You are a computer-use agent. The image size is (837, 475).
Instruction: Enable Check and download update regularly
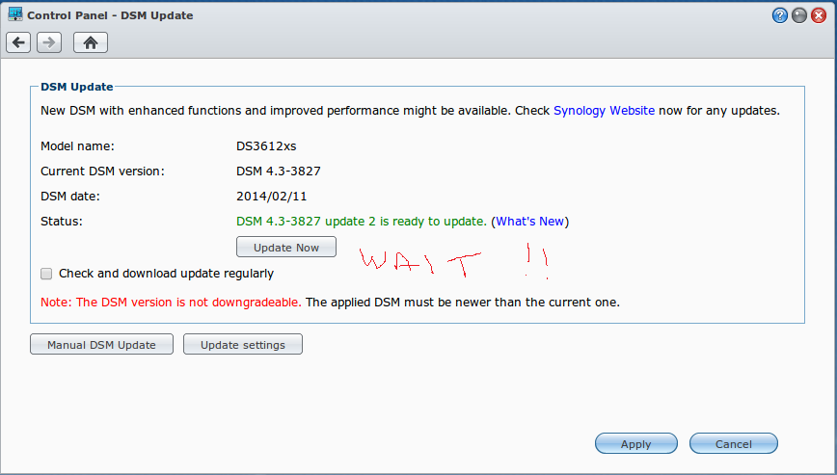click(x=46, y=274)
